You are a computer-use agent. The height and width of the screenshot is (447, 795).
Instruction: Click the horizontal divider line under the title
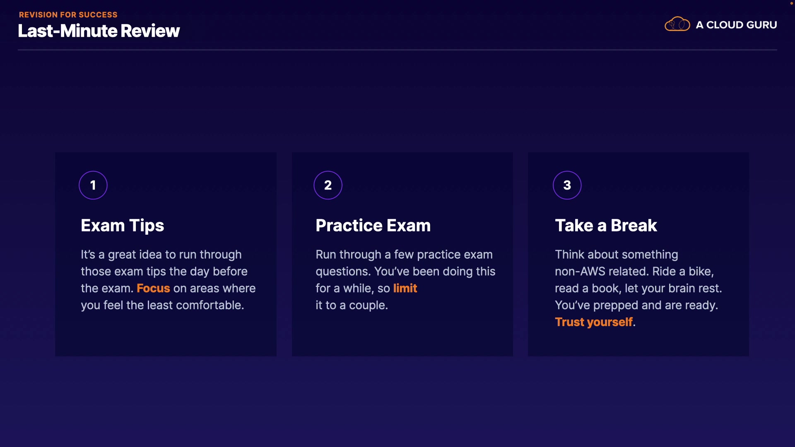(x=397, y=50)
